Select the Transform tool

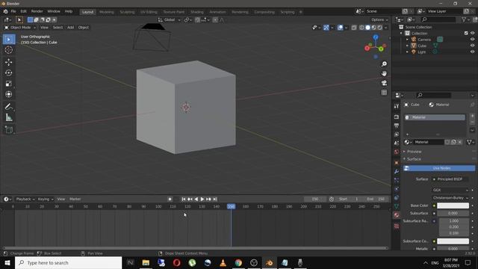8,94
